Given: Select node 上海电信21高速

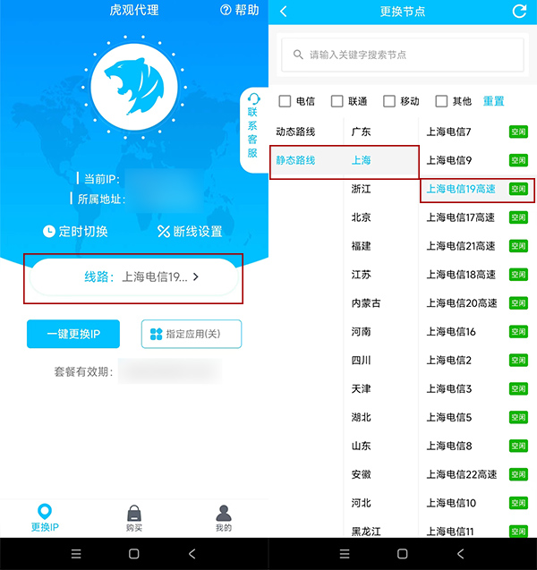Looking at the screenshot, I should (461, 246).
